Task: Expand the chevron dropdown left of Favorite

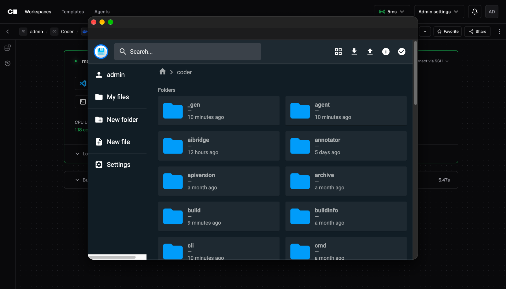Action: (425, 31)
